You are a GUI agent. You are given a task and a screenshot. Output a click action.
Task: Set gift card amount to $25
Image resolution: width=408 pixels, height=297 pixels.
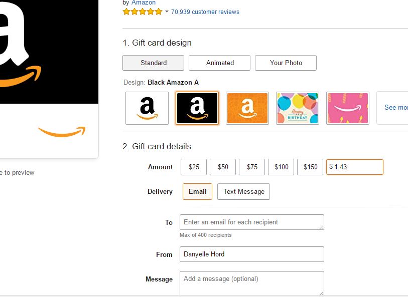(194, 167)
